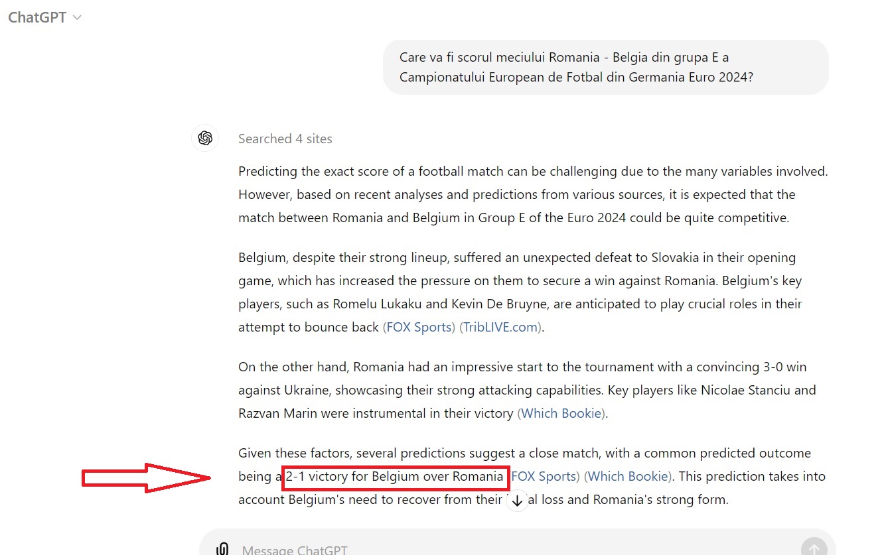
Task: Click the sentence starting "Given these factors"
Action: 524,454
